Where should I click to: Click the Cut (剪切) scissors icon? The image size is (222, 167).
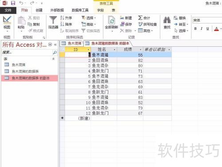[x=30, y=18]
